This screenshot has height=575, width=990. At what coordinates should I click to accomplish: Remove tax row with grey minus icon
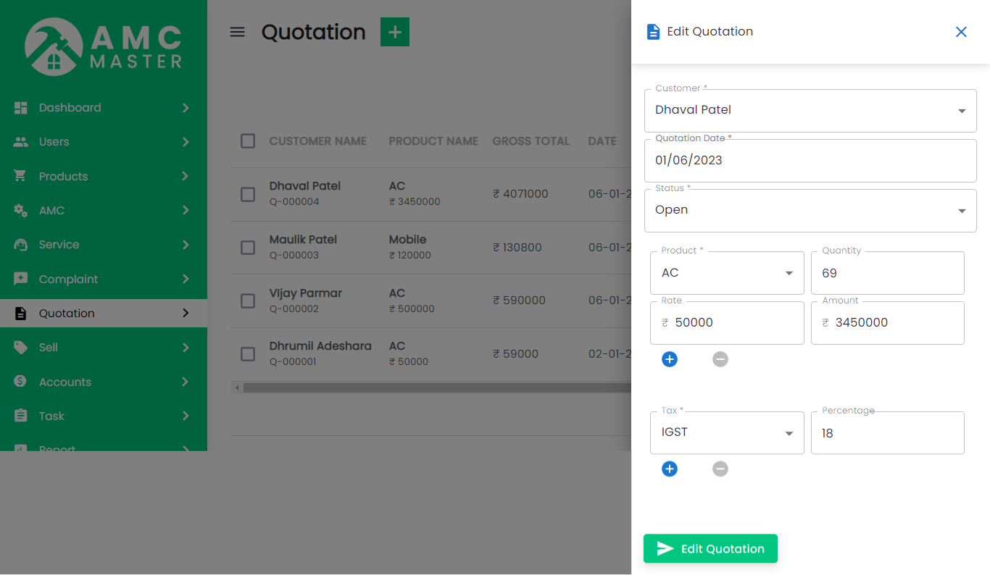click(x=720, y=469)
